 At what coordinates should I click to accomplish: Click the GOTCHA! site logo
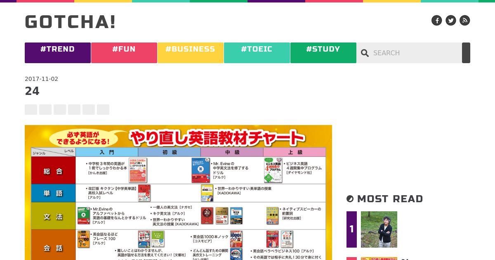click(71, 22)
